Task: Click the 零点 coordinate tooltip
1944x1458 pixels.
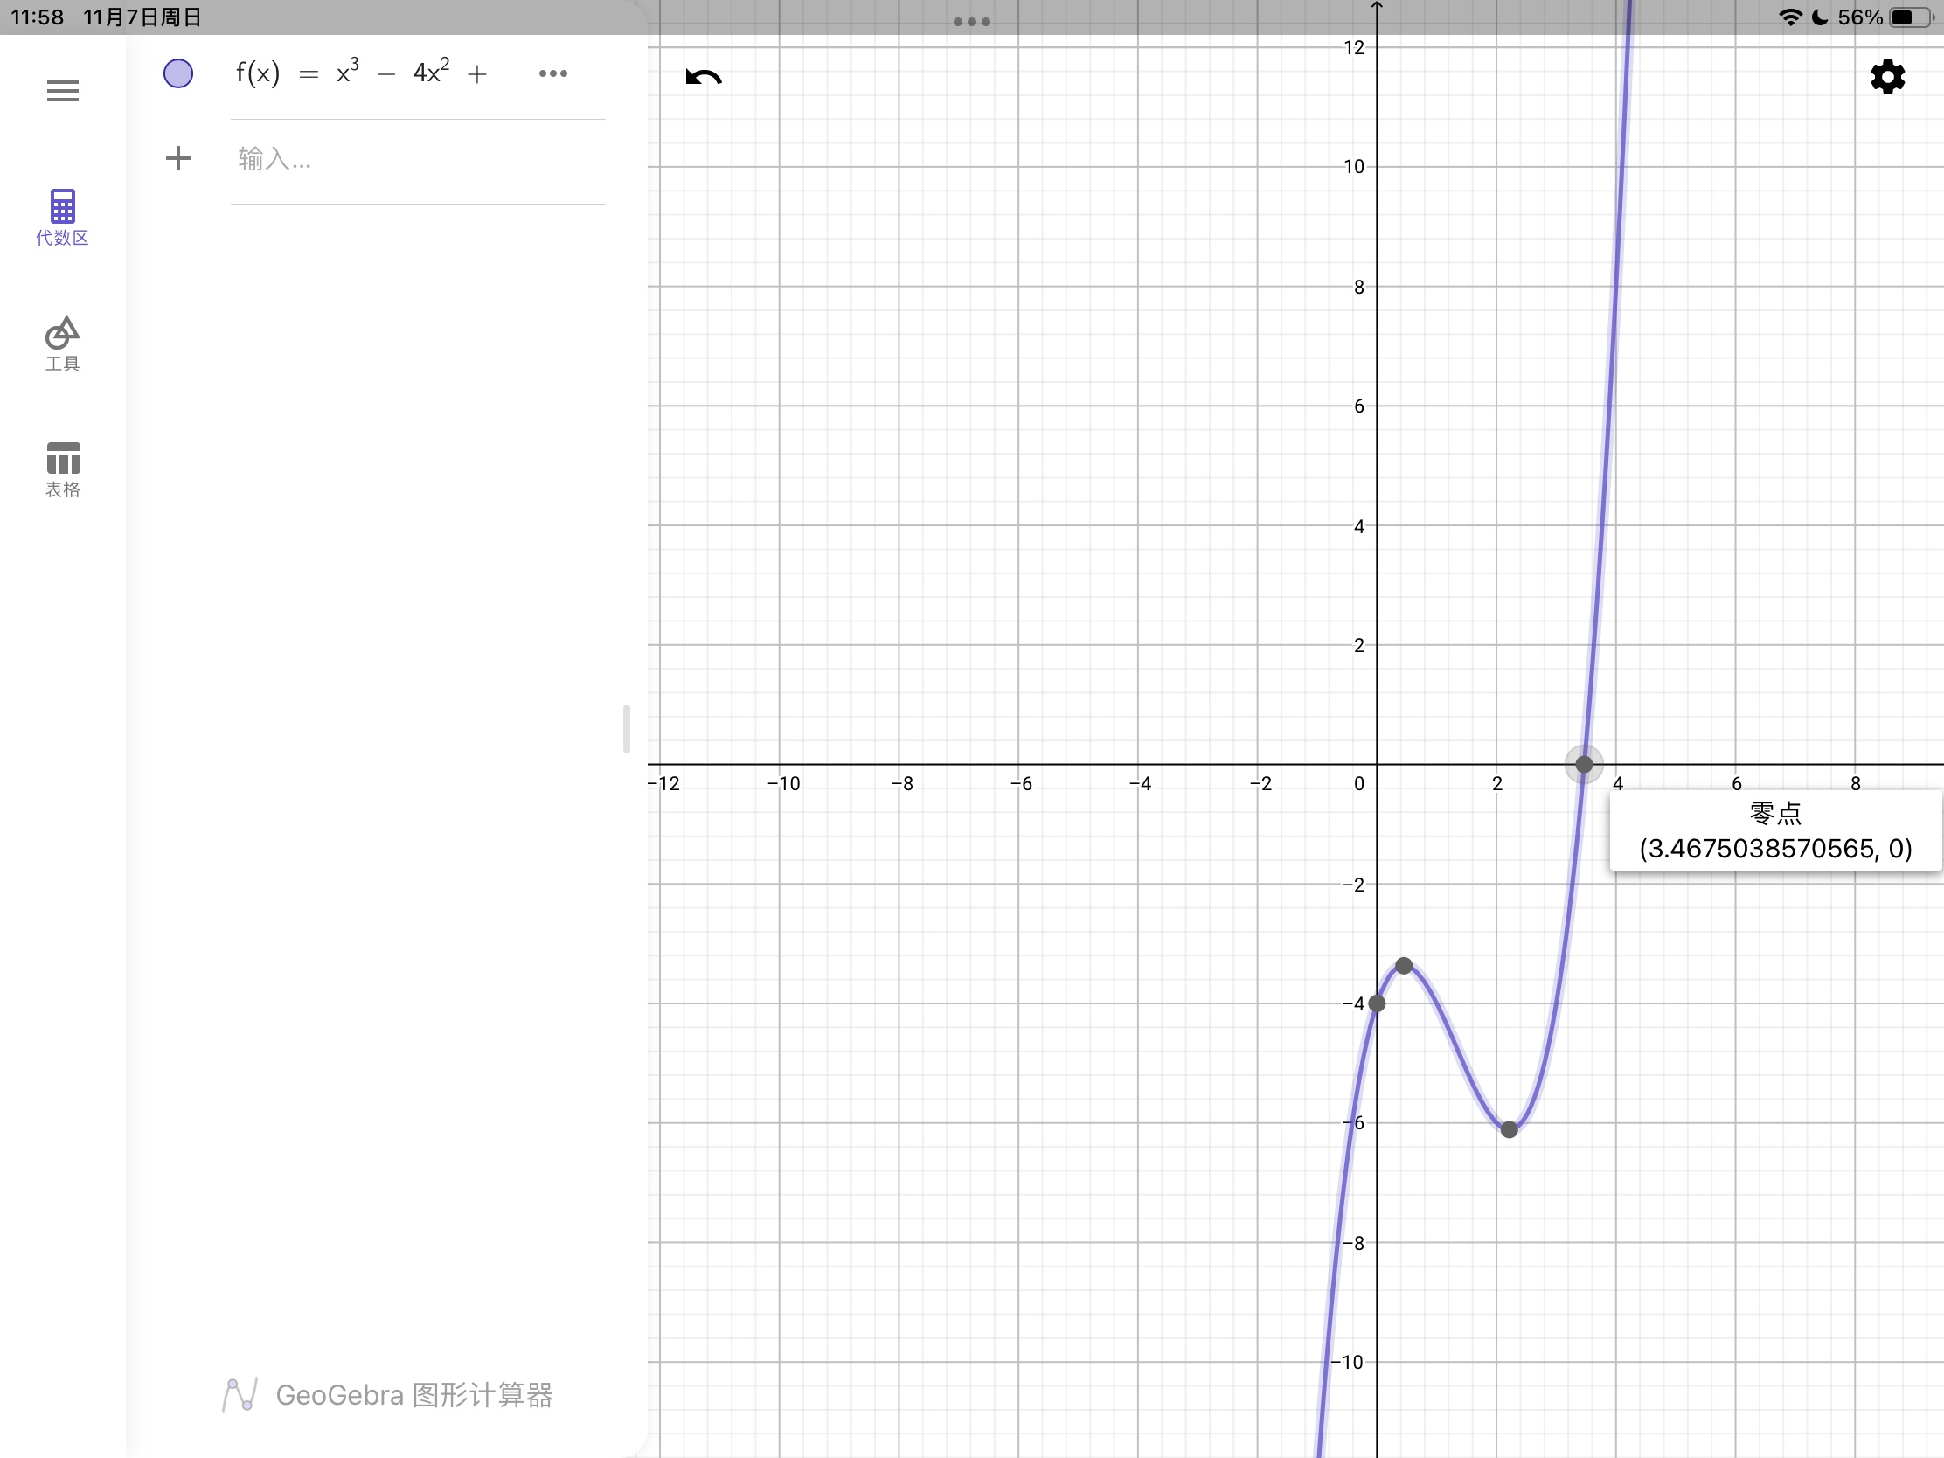Action: [x=1774, y=830]
